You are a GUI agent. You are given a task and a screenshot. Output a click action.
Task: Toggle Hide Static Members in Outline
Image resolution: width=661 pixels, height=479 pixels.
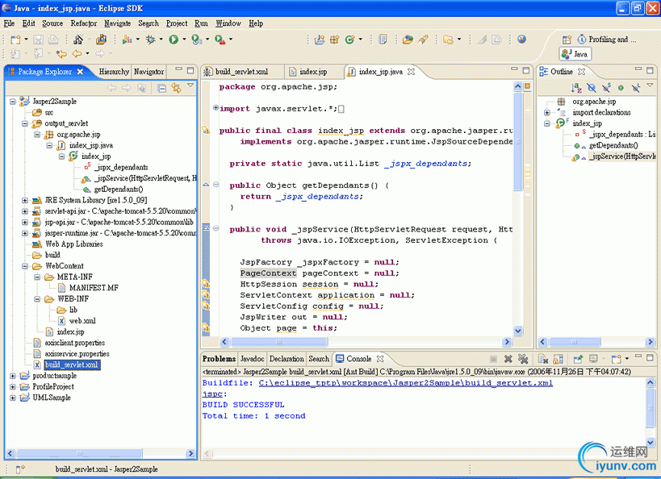[606, 88]
